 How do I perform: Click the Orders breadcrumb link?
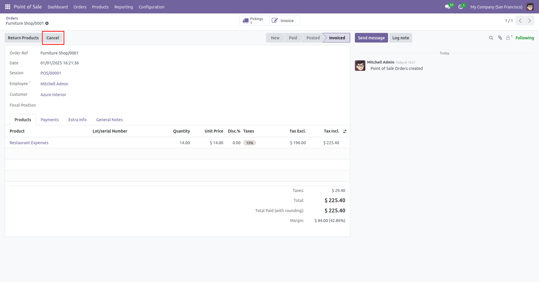(x=12, y=18)
